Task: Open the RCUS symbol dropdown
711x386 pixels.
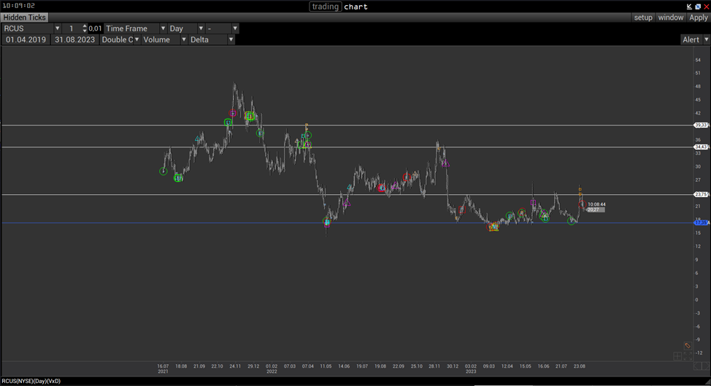Action: [57, 28]
